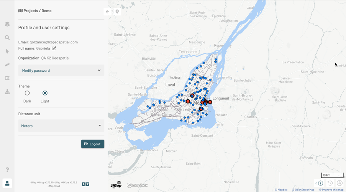Edit full name with pencil icon
This screenshot has height=192, width=346.
54,48
